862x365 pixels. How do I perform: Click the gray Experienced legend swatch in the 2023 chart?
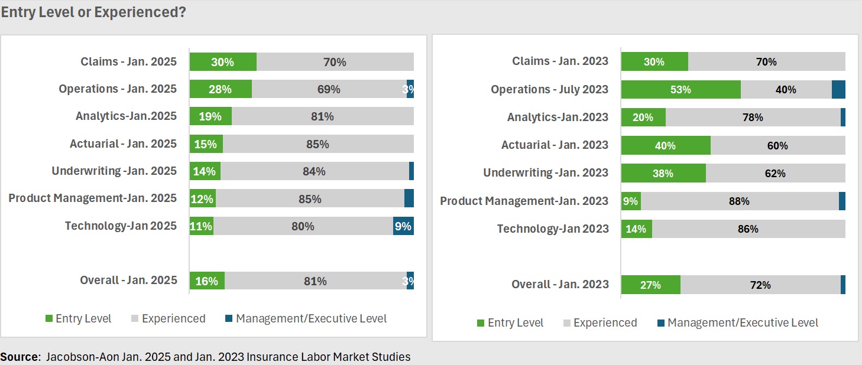(x=567, y=323)
